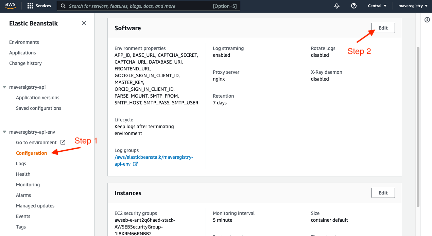
Task: Open the maveregistry account dropdown
Action: click(413, 6)
